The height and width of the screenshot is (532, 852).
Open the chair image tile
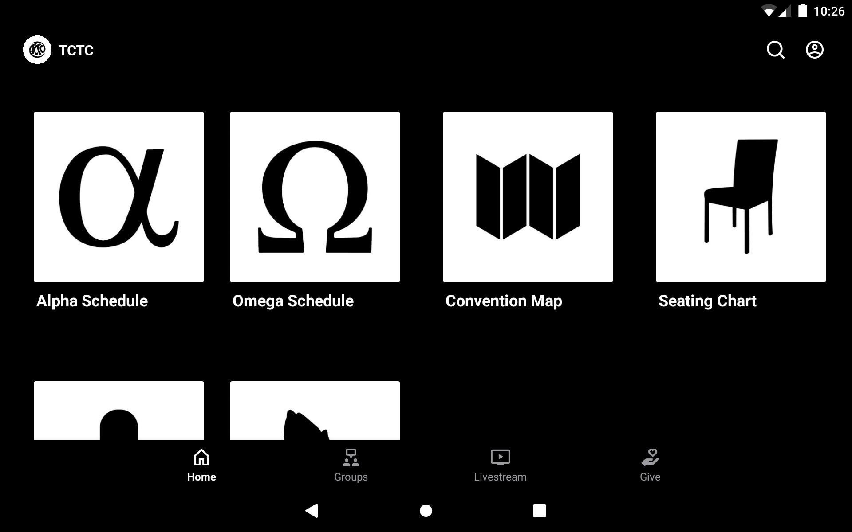coord(741,197)
